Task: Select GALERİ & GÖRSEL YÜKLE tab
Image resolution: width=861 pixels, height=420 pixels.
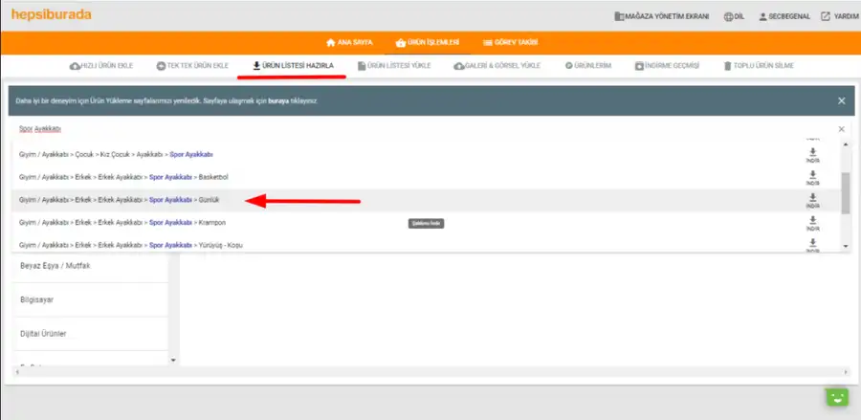Action: click(x=497, y=66)
